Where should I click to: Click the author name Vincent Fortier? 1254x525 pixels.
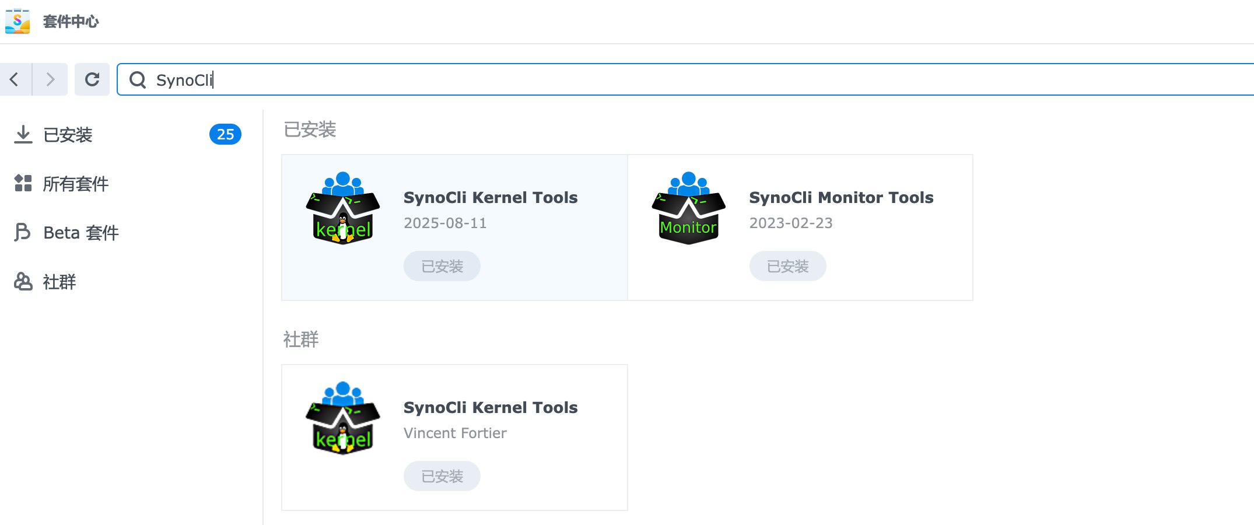click(455, 433)
